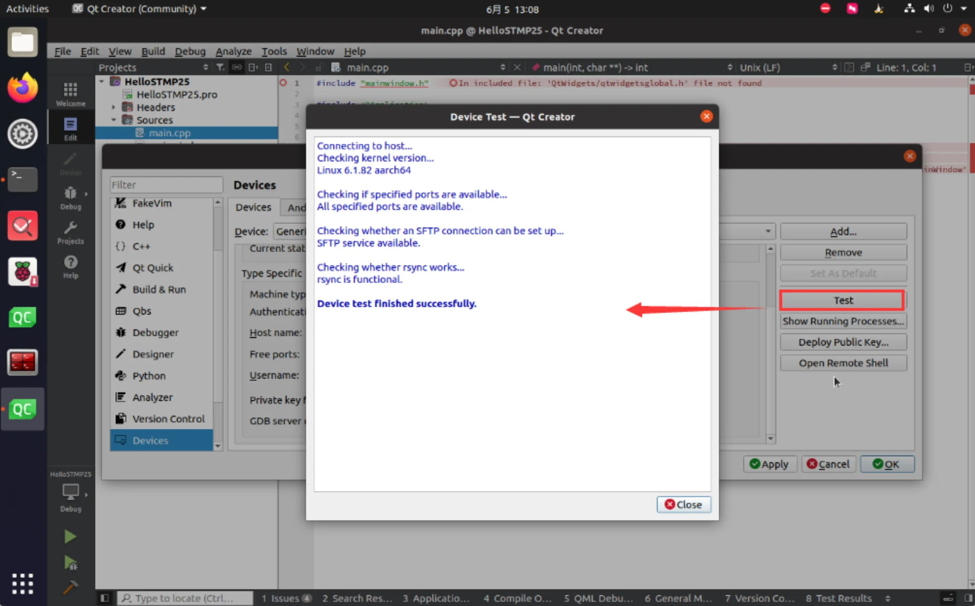The width and height of the screenshot is (975, 606).
Task: Collapse the Sources folder in project tree
Action: pos(114,120)
